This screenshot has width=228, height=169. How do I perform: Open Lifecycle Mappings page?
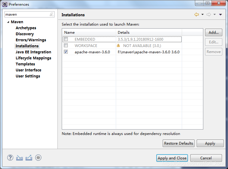pos(33,58)
